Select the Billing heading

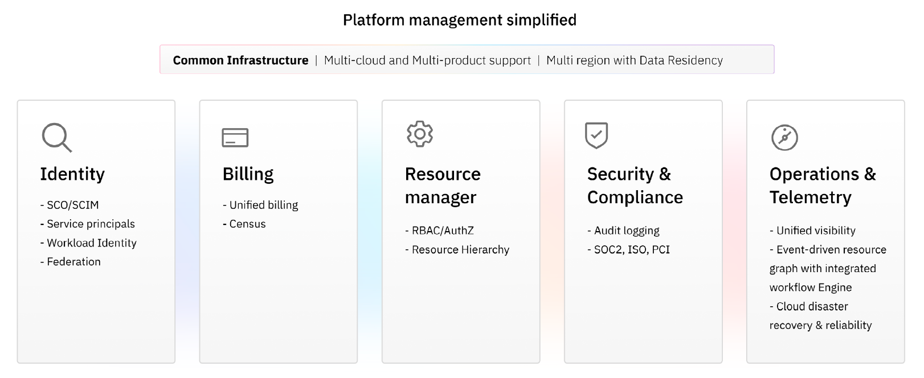point(248,174)
